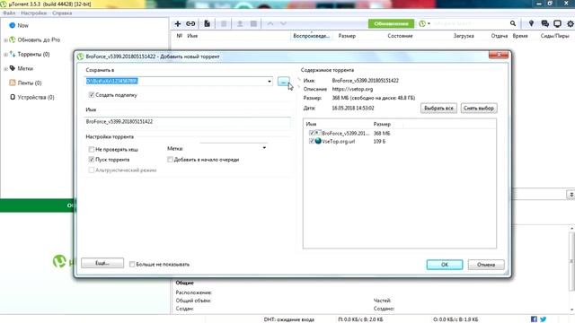The width and height of the screenshot is (575, 323).
Task: Open the save path dropdown arrow
Action: pos(270,81)
